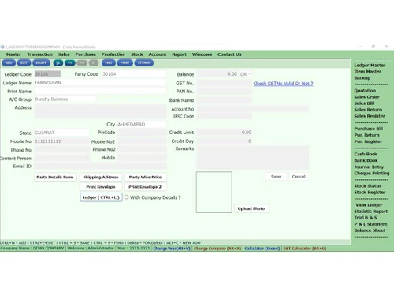Click Print Envelope button
The image size is (394, 296).
pyautogui.click(x=101, y=187)
